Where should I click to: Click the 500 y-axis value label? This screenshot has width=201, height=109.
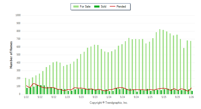[19, 55]
